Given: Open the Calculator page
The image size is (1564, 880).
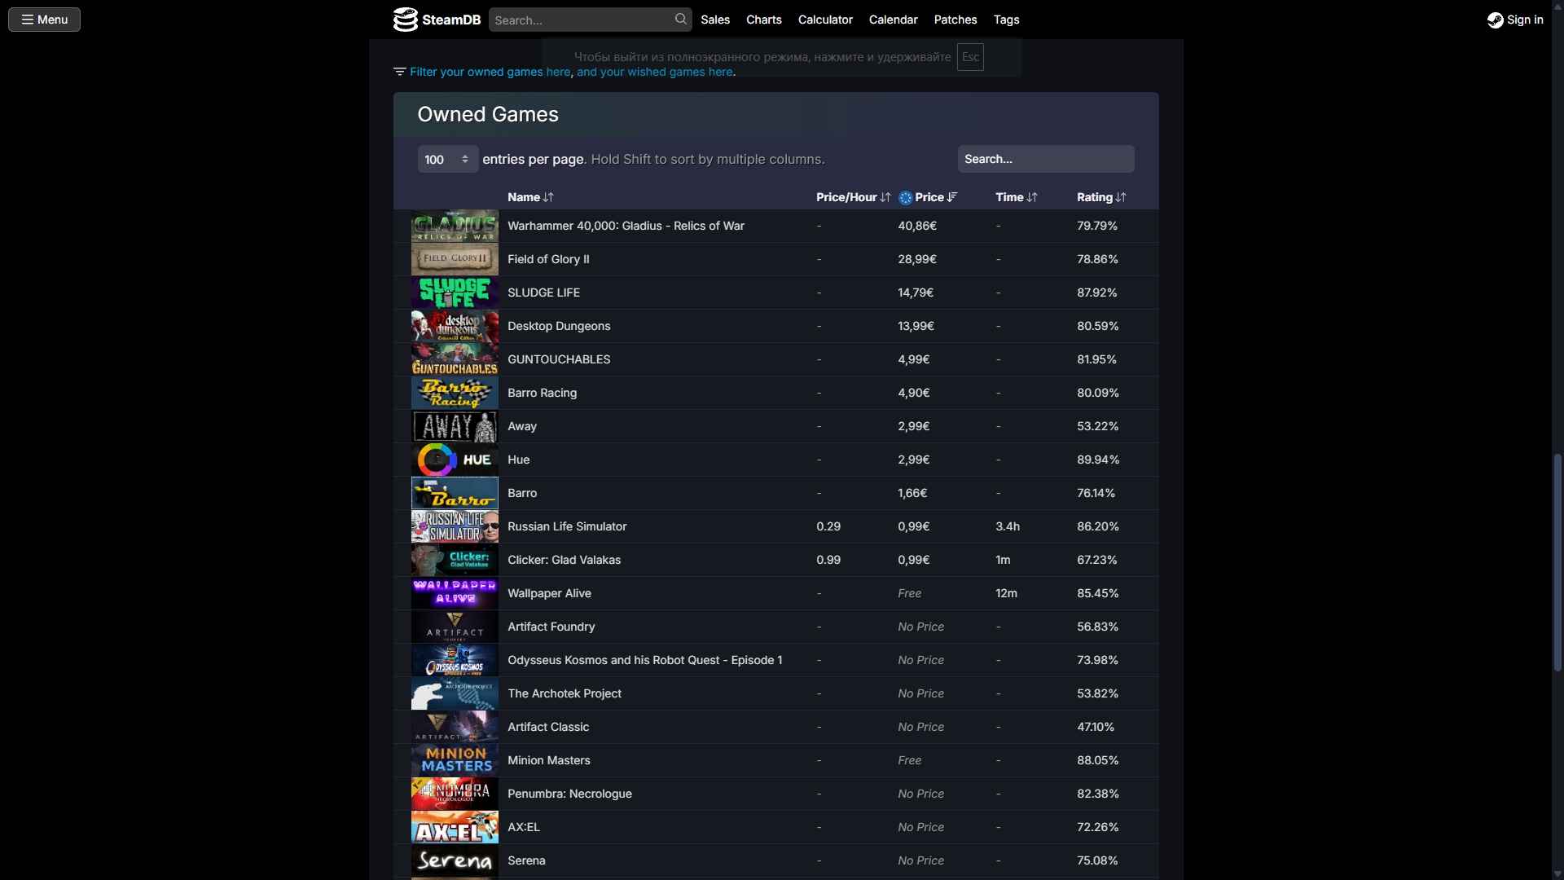Looking at the screenshot, I should (x=825, y=20).
